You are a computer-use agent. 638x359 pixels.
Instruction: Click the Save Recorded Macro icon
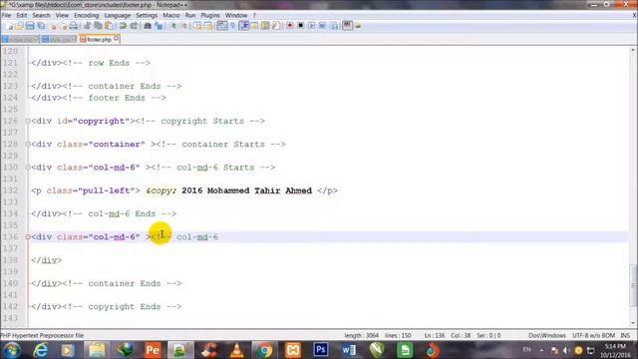[334, 26]
